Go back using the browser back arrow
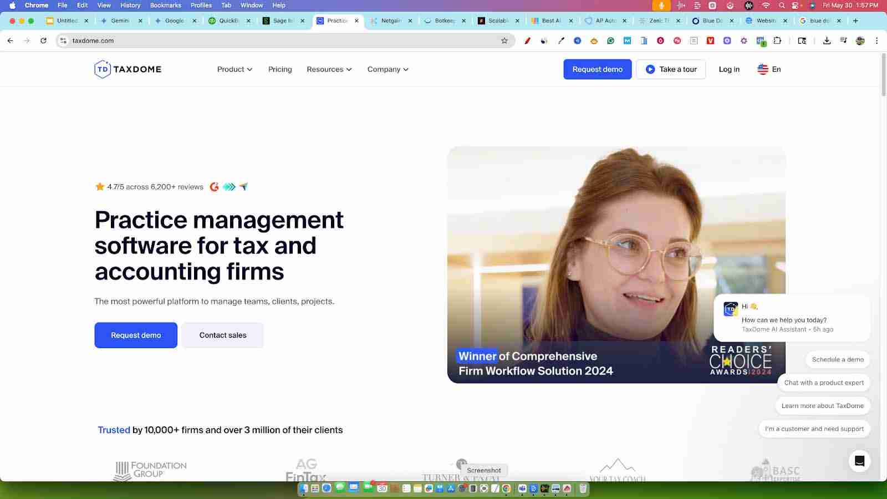The image size is (887, 499). coord(10,40)
